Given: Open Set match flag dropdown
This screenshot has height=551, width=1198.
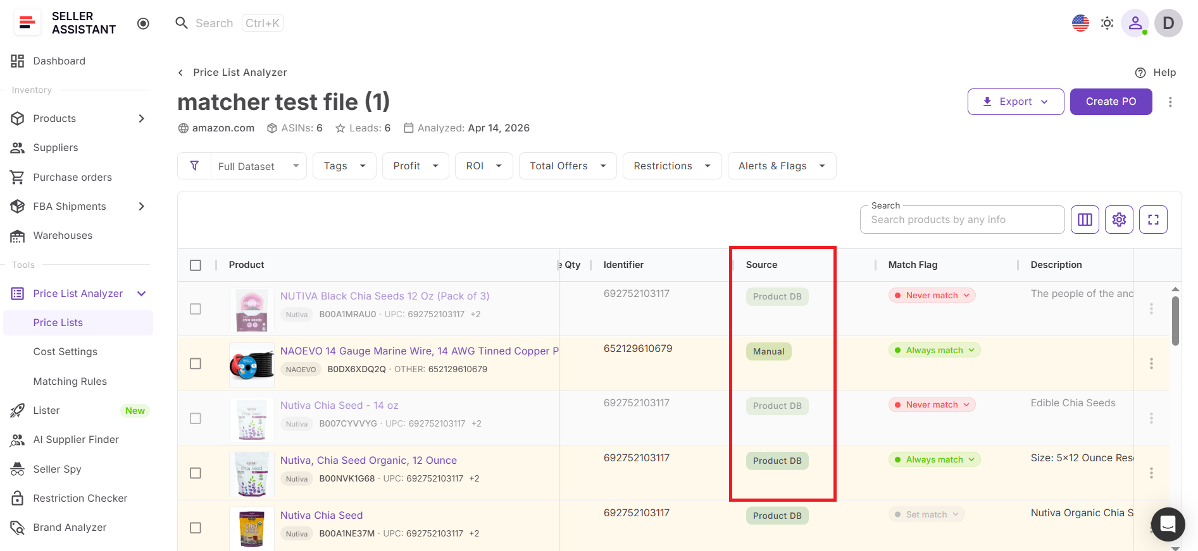Looking at the screenshot, I should (927, 515).
